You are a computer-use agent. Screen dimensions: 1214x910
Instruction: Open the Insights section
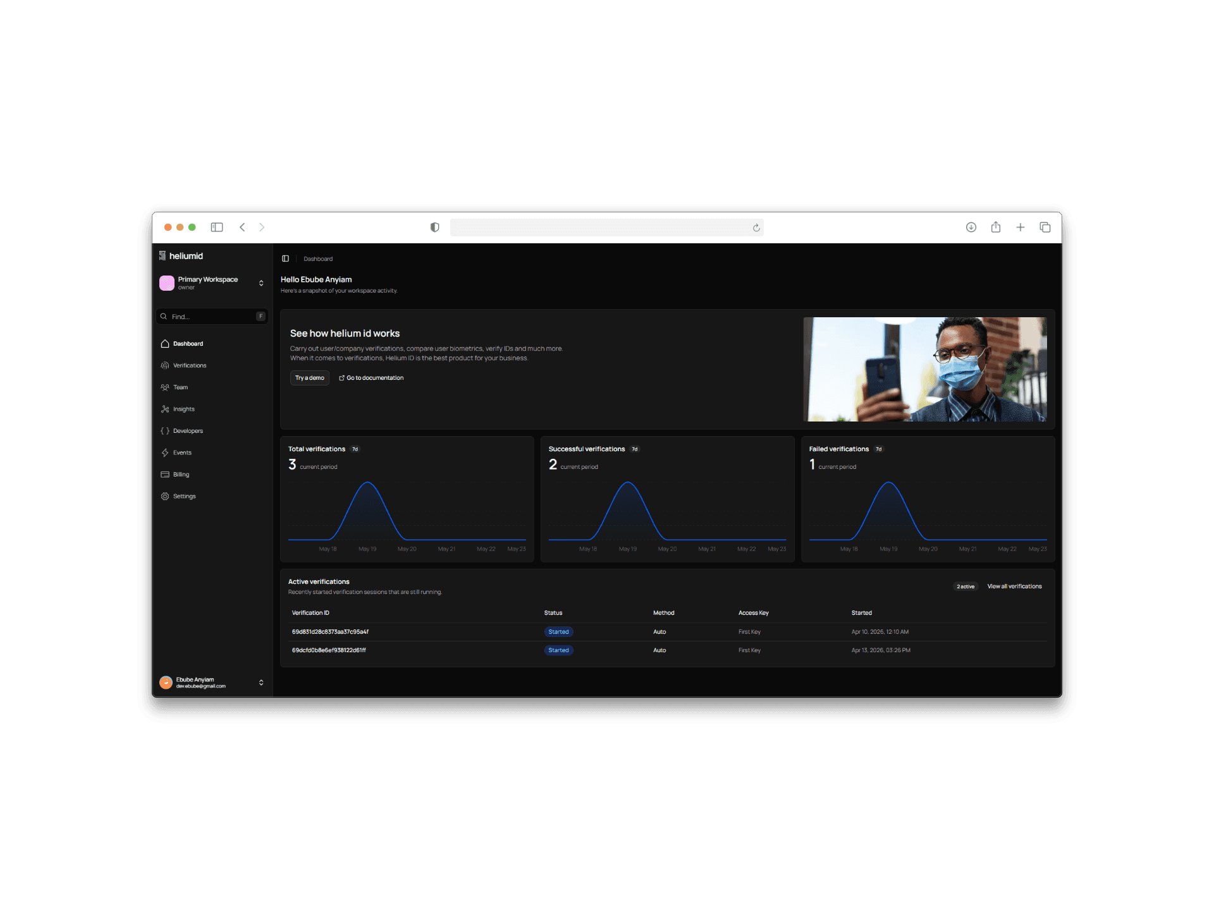coord(212,409)
